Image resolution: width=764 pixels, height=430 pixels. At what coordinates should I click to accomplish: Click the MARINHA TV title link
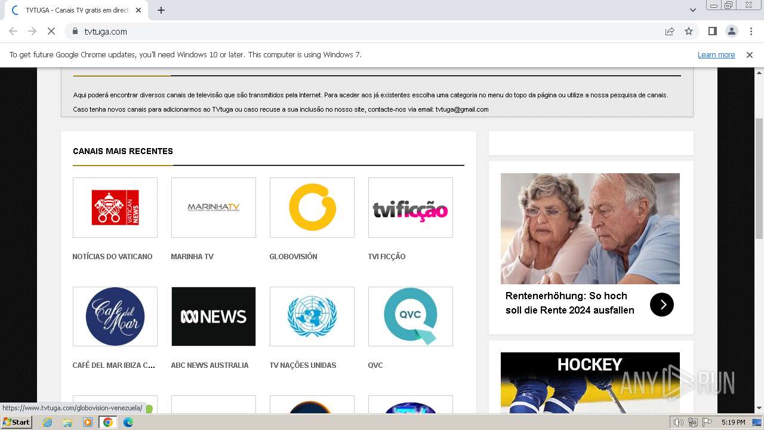click(x=192, y=257)
